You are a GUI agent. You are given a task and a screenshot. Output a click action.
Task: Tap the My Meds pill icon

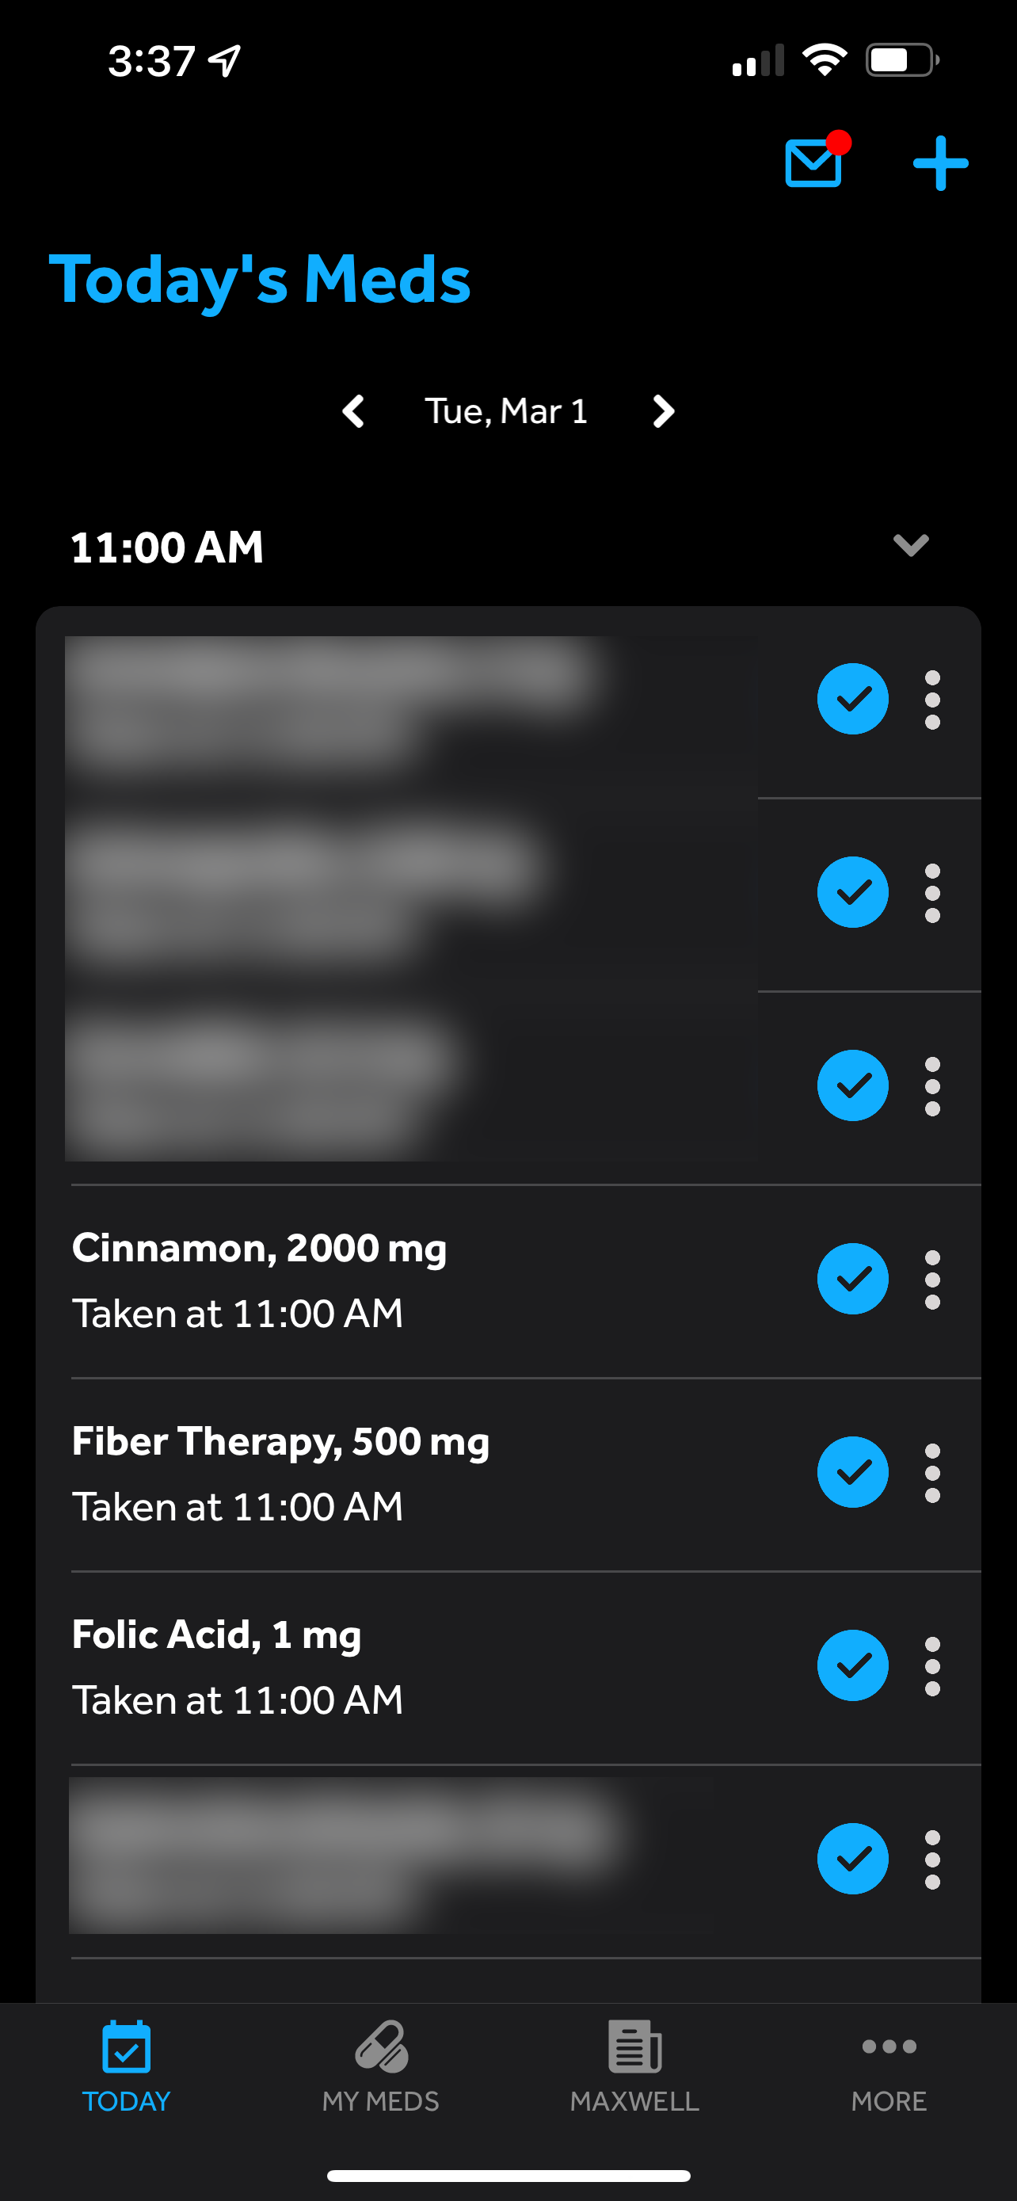(381, 2047)
